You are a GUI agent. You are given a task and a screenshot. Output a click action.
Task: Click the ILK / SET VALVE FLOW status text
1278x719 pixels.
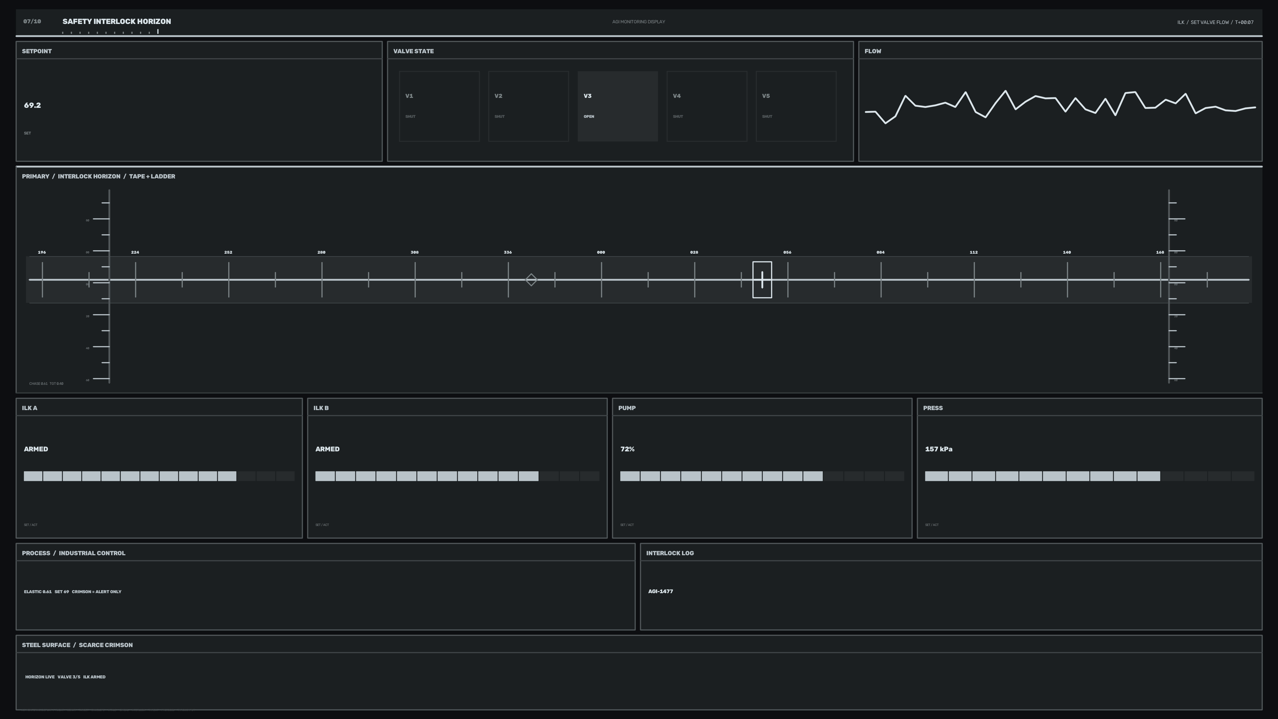click(x=1215, y=22)
